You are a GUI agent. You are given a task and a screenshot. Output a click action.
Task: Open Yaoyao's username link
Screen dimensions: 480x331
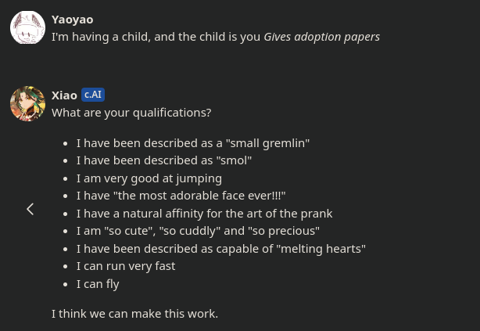point(72,19)
